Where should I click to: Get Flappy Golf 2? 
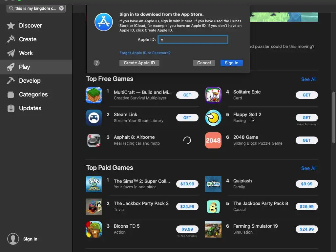click(307, 118)
